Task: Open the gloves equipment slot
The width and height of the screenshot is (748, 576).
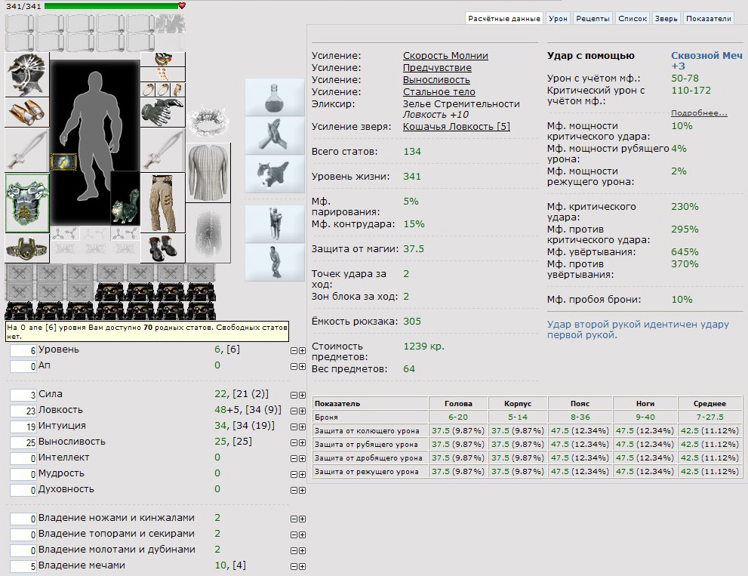Action: 163,112
